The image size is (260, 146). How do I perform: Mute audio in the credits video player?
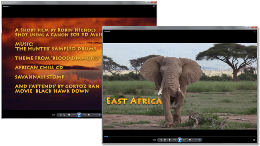pos(89,115)
